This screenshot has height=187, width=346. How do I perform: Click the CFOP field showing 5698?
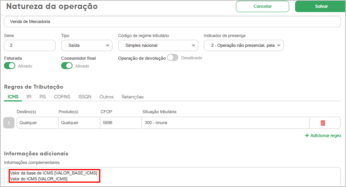coord(120,123)
